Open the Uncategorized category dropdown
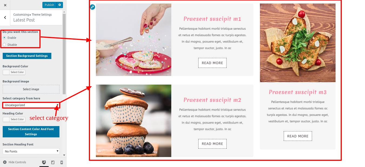 coord(31,105)
